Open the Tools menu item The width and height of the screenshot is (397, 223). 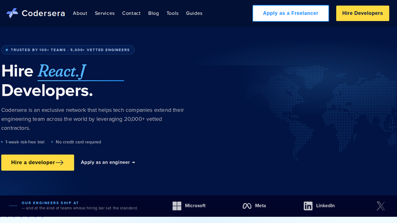pos(172,13)
